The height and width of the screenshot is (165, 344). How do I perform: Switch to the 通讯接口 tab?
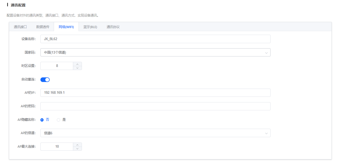[x=20, y=27]
